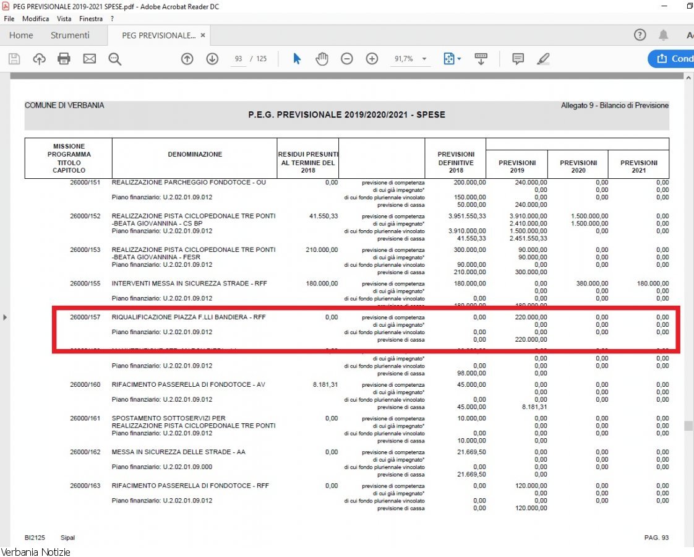Go to next page arrow

tap(212, 59)
